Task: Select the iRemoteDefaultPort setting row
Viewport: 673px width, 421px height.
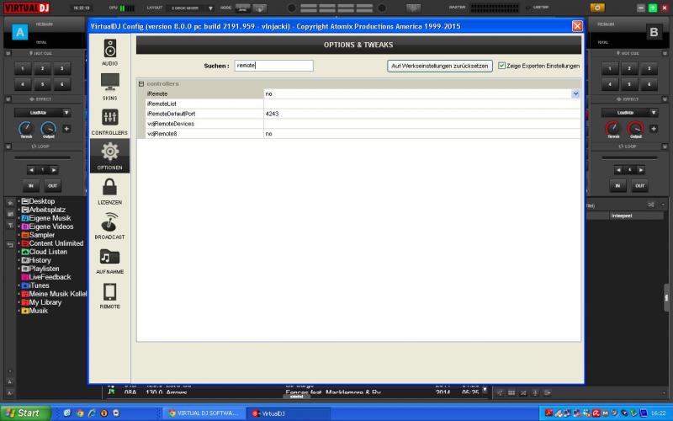Action: coord(363,114)
